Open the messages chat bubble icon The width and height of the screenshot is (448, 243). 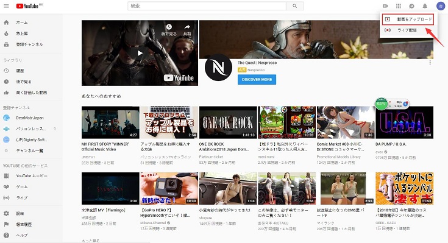[x=411, y=6]
